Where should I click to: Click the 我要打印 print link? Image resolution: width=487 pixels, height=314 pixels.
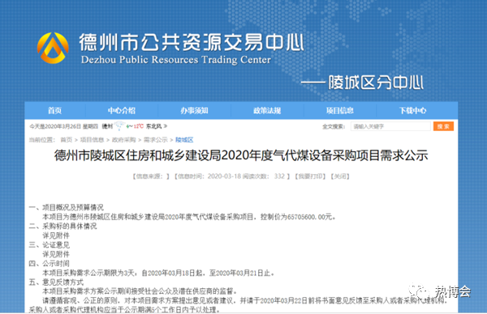pos(310,176)
